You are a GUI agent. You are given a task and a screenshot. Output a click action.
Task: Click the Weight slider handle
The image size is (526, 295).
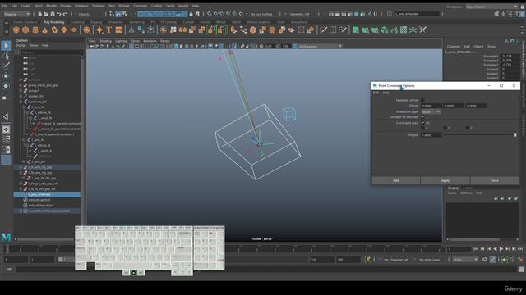[x=515, y=134]
